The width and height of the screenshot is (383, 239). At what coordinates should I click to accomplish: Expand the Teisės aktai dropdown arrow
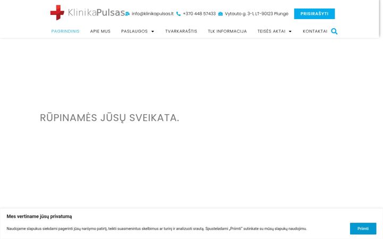290,31
